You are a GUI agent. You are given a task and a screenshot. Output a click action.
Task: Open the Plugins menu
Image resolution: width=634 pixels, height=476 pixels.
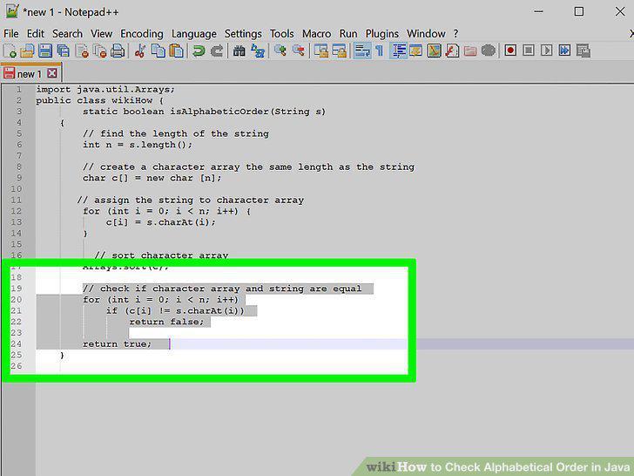[x=382, y=34]
